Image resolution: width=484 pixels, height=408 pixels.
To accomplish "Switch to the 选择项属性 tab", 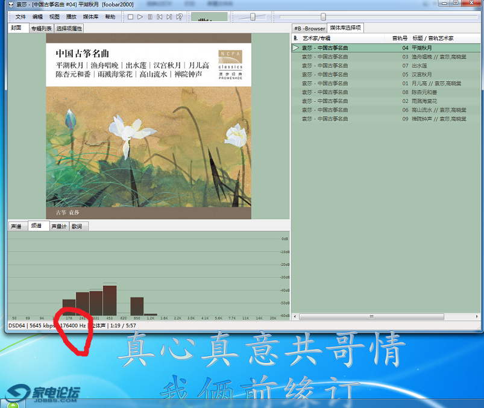I will 69,28.
